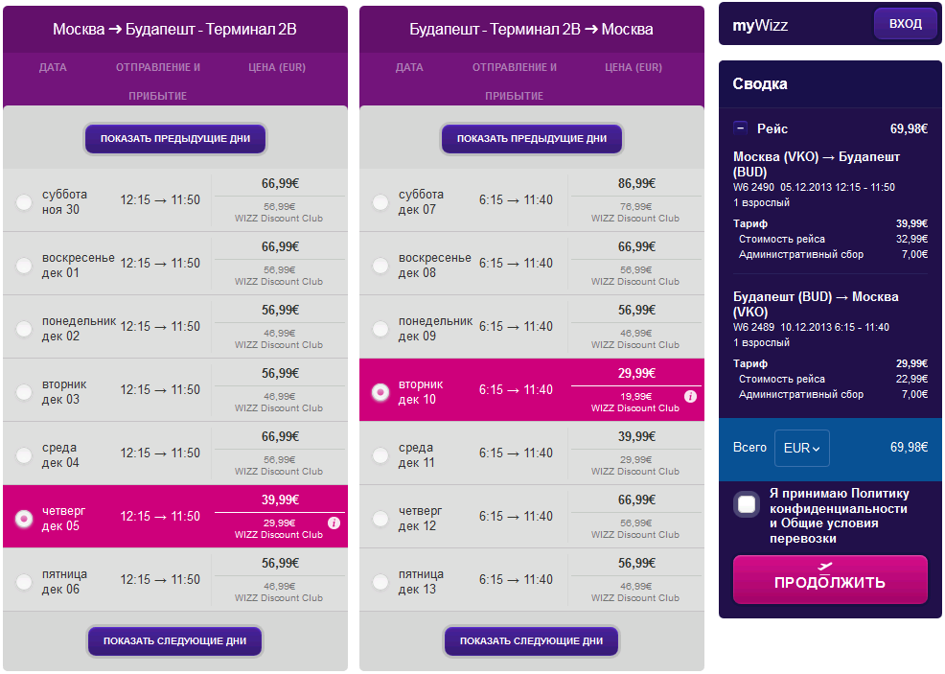
Task: Collapse the Рейс section with minus icon
Action: click(x=740, y=128)
